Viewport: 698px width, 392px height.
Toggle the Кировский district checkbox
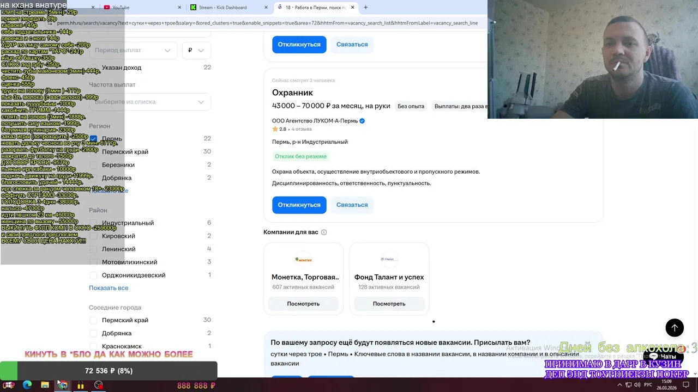pyautogui.click(x=93, y=236)
